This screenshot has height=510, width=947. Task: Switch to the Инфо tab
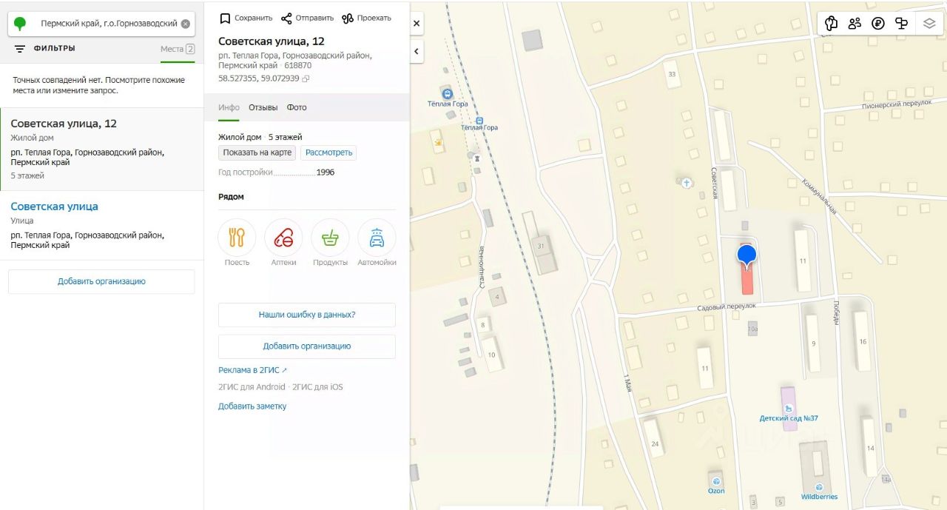point(229,107)
